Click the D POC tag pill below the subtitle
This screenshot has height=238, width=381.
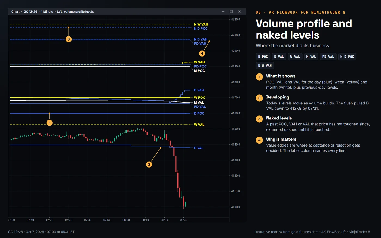coord(263,57)
